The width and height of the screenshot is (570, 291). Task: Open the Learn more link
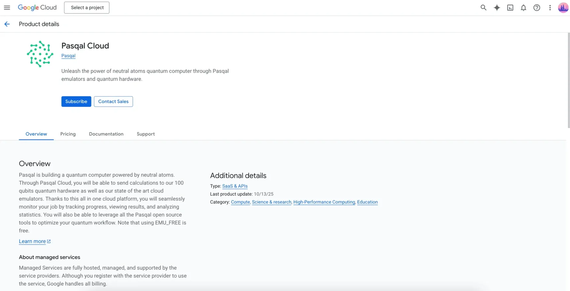[x=32, y=241]
